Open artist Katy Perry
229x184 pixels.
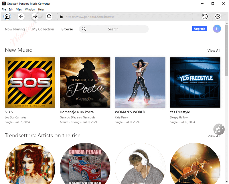pyautogui.click(x=121, y=117)
